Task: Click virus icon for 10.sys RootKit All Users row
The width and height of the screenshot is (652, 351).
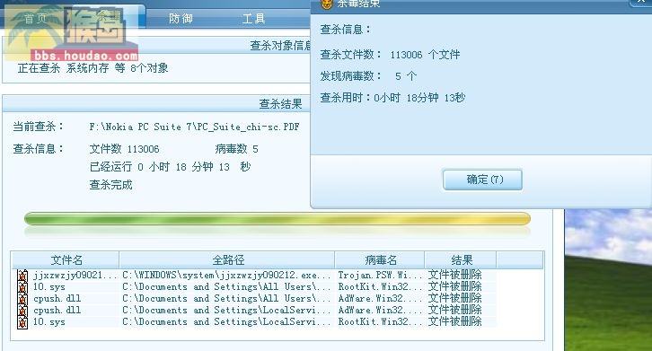Action: pos(22,287)
